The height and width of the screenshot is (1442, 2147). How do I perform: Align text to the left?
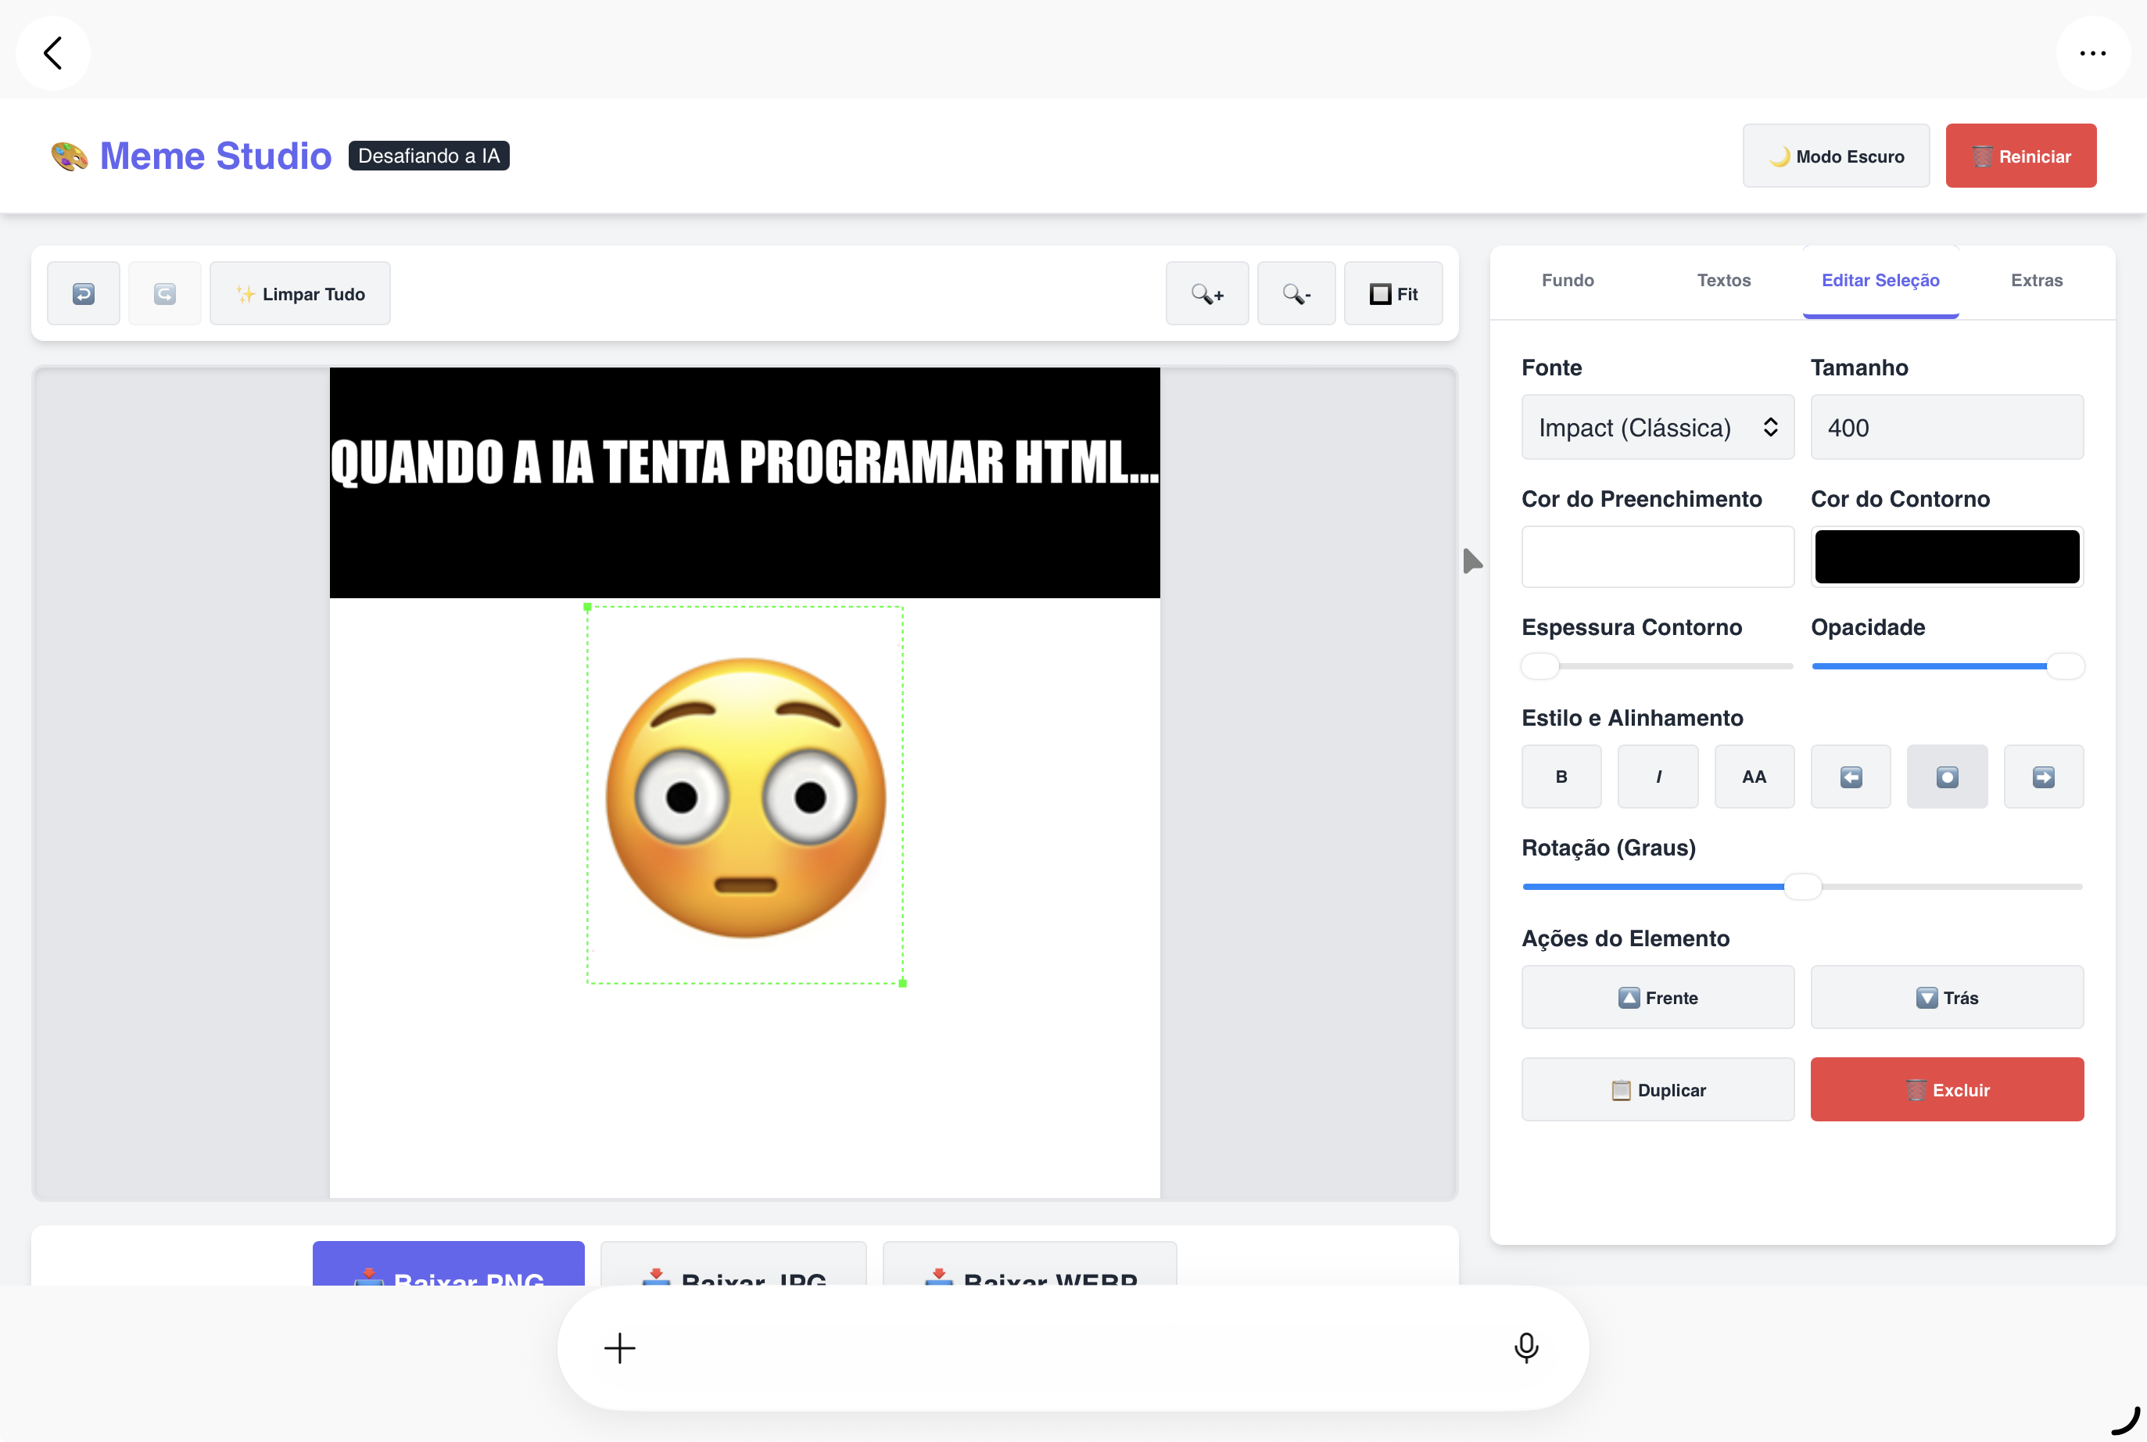click(1851, 777)
